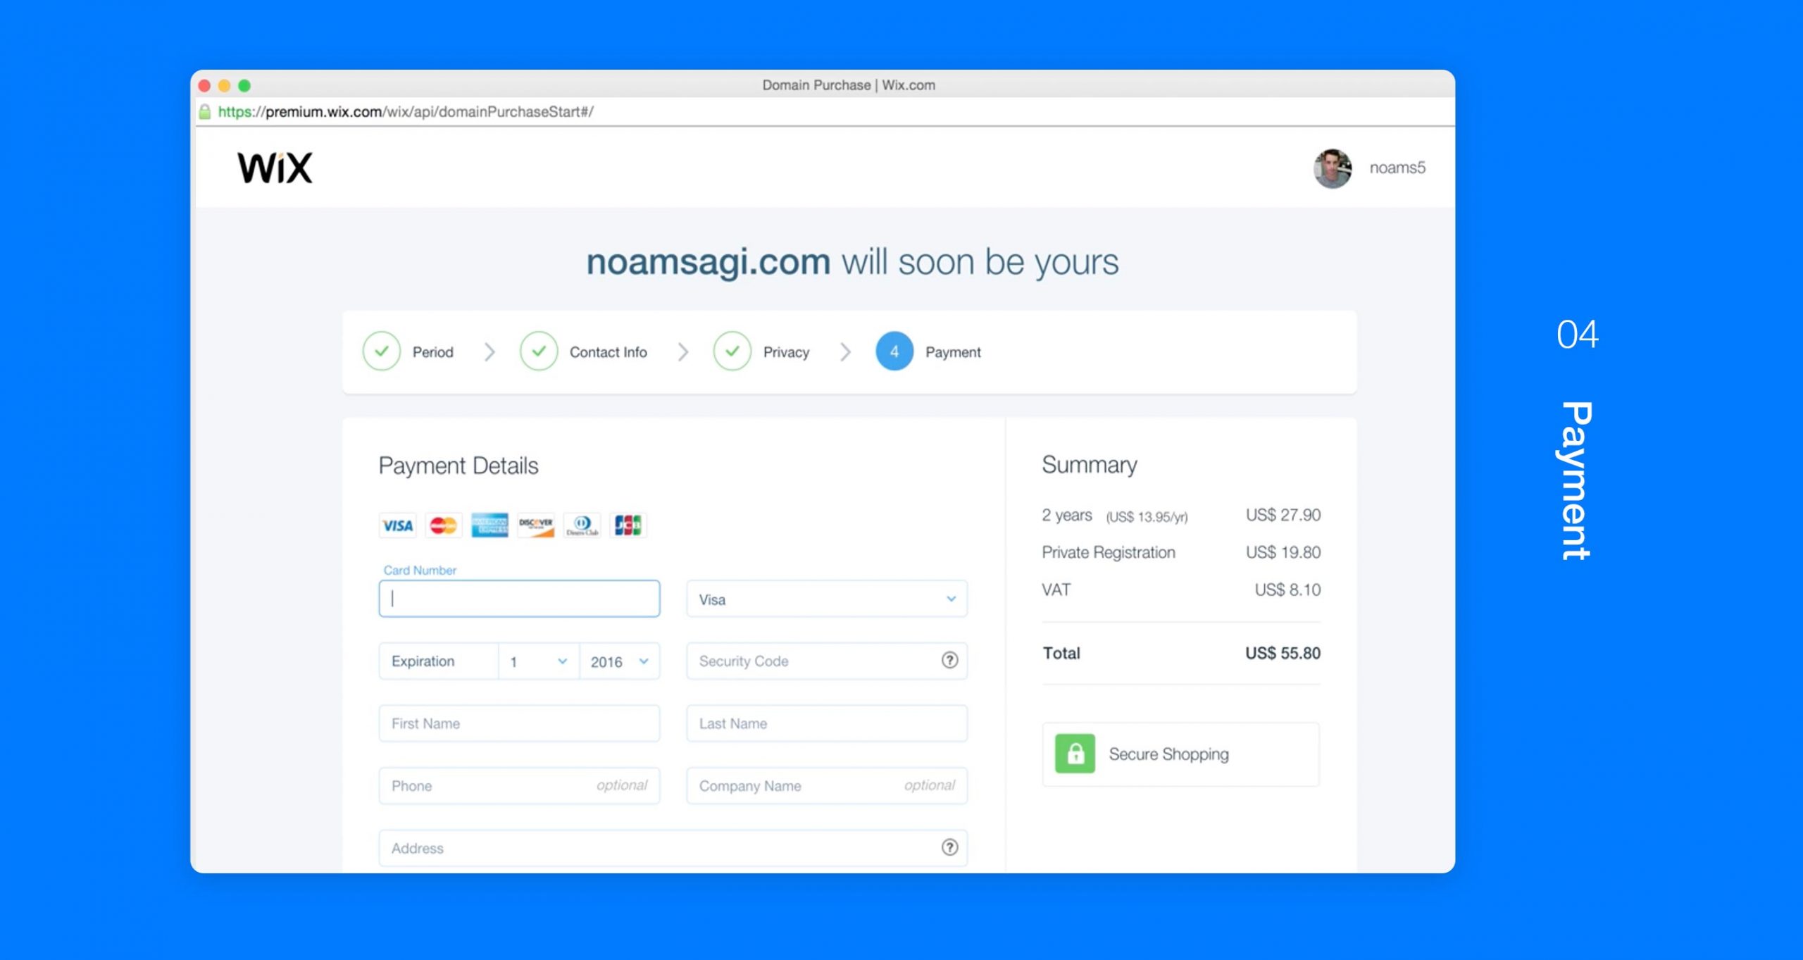Click the Company Name optional field

point(827,785)
